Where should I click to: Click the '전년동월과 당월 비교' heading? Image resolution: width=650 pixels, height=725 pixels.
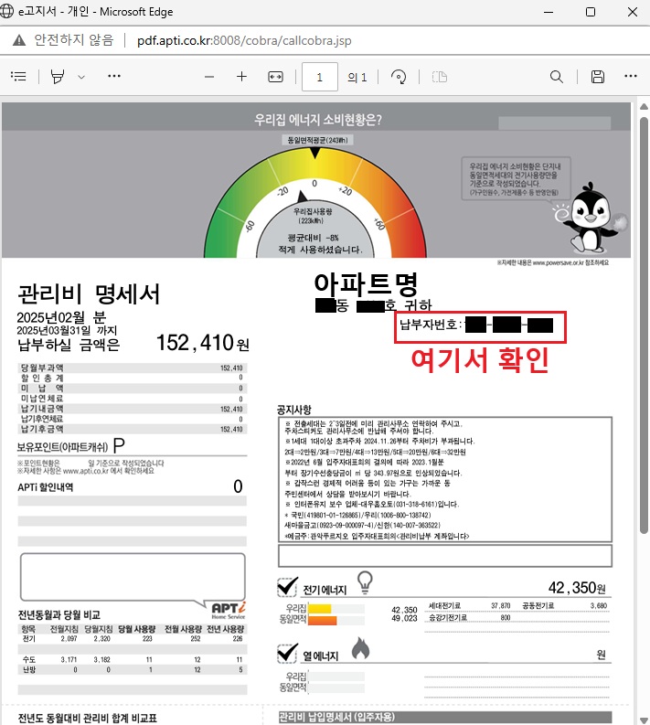59,614
